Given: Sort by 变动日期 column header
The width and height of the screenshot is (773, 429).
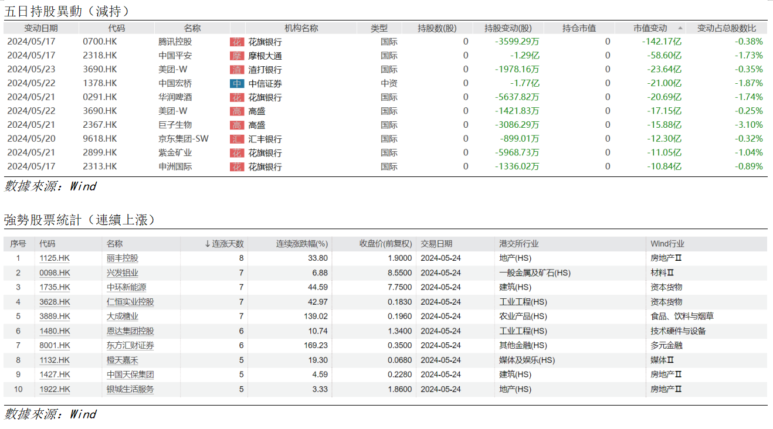Looking at the screenshot, I should point(41,28).
